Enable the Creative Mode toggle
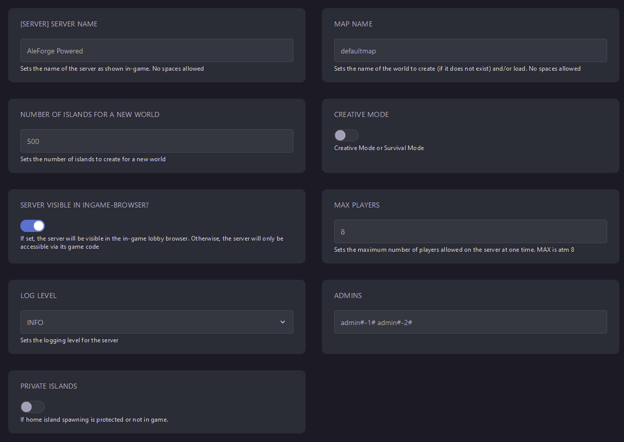This screenshot has height=442, width=624. click(x=346, y=135)
